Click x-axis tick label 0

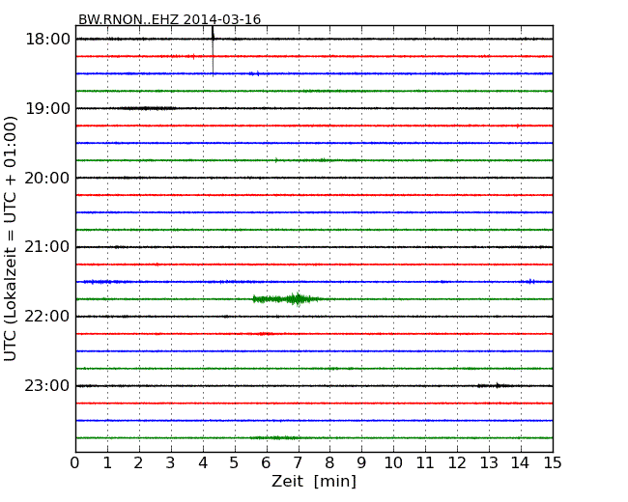[75, 463]
